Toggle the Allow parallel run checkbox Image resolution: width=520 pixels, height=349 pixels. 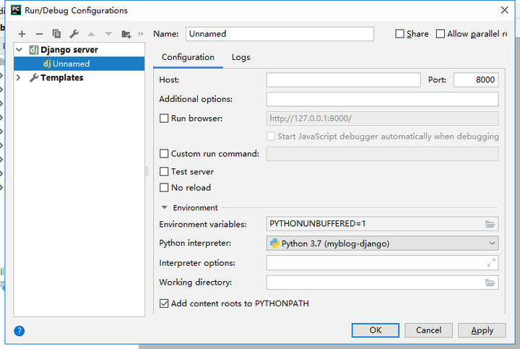(x=441, y=34)
